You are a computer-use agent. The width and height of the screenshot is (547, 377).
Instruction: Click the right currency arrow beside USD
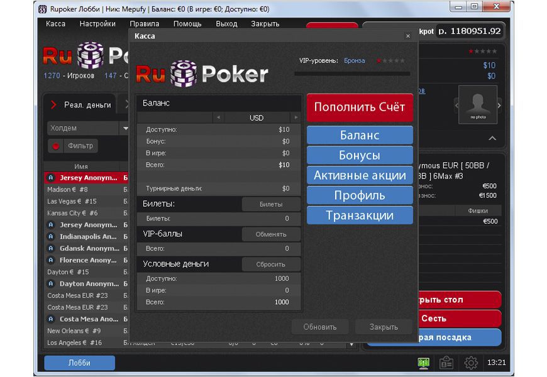coord(296,117)
